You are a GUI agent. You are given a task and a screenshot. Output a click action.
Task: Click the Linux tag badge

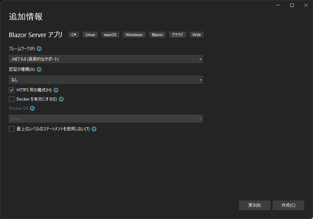click(90, 35)
